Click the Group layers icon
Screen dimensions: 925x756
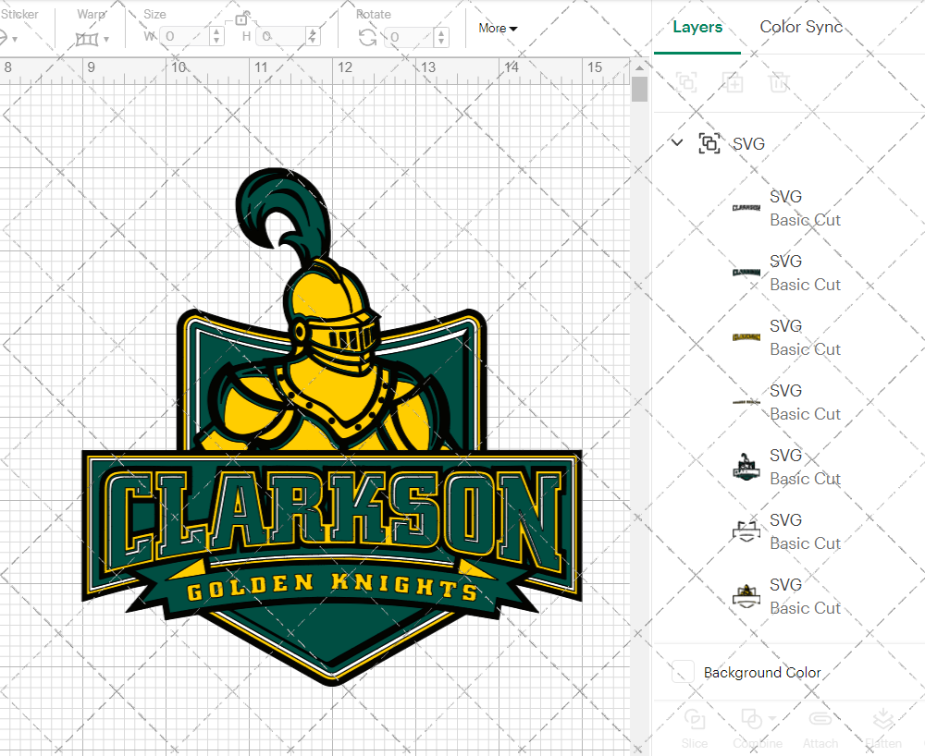pos(686,82)
